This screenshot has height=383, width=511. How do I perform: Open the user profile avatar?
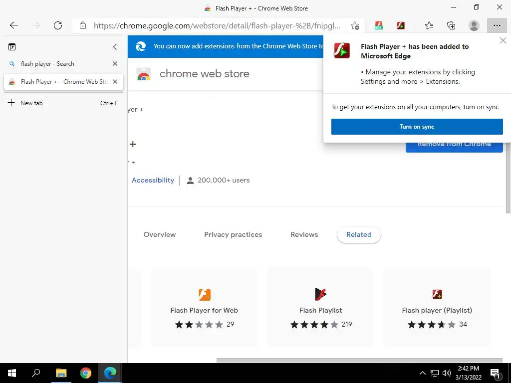pyautogui.click(x=474, y=25)
